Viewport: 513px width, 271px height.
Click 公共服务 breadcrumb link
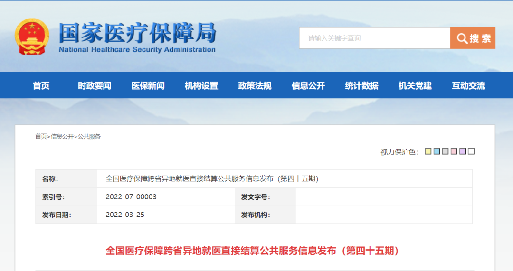[x=89, y=137]
